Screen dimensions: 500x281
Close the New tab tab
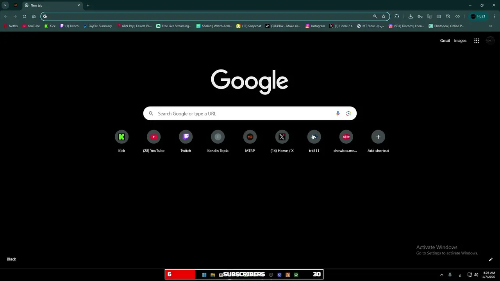(79, 5)
